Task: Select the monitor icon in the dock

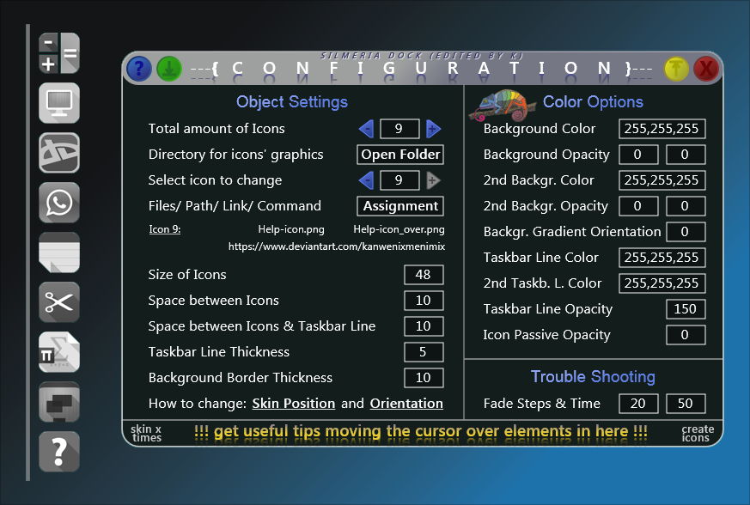Action: tap(58, 103)
